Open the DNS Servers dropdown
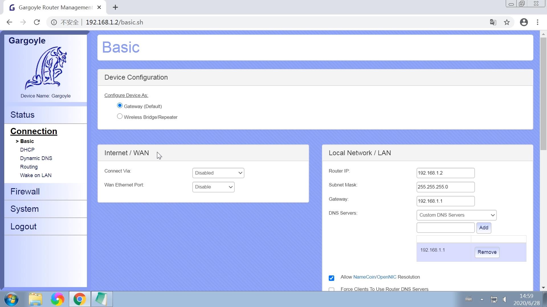Viewport: 547px width, 307px height. (x=456, y=215)
